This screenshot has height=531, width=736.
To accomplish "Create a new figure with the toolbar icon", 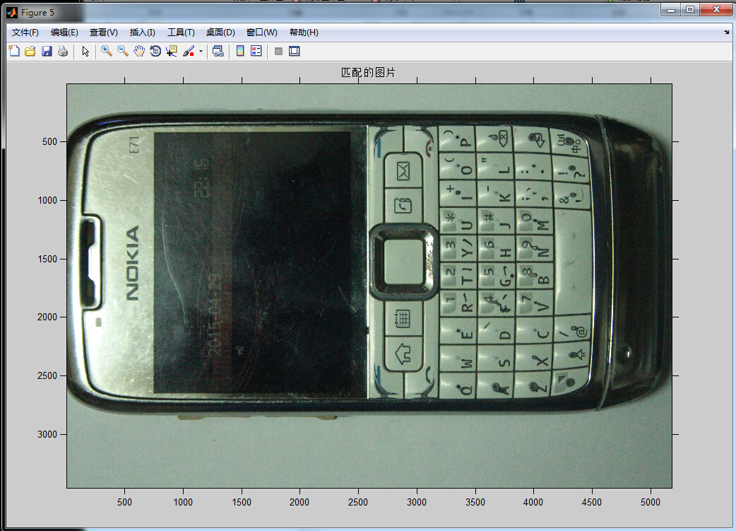I will (x=15, y=51).
